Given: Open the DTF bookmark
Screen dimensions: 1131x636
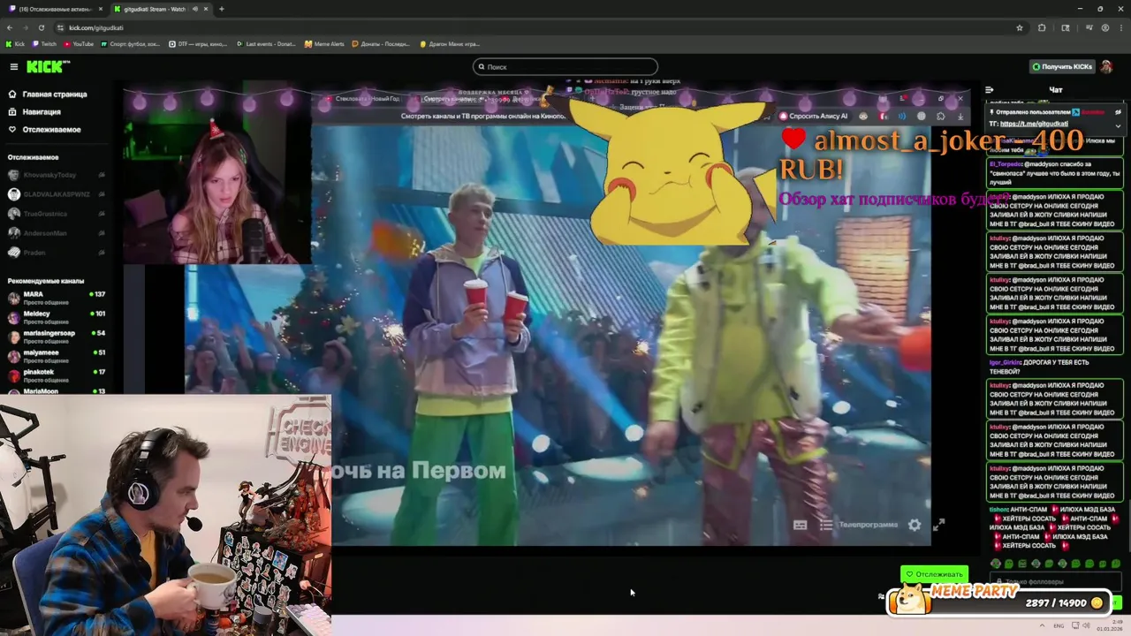Looking at the screenshot, I should pos(198,43).
